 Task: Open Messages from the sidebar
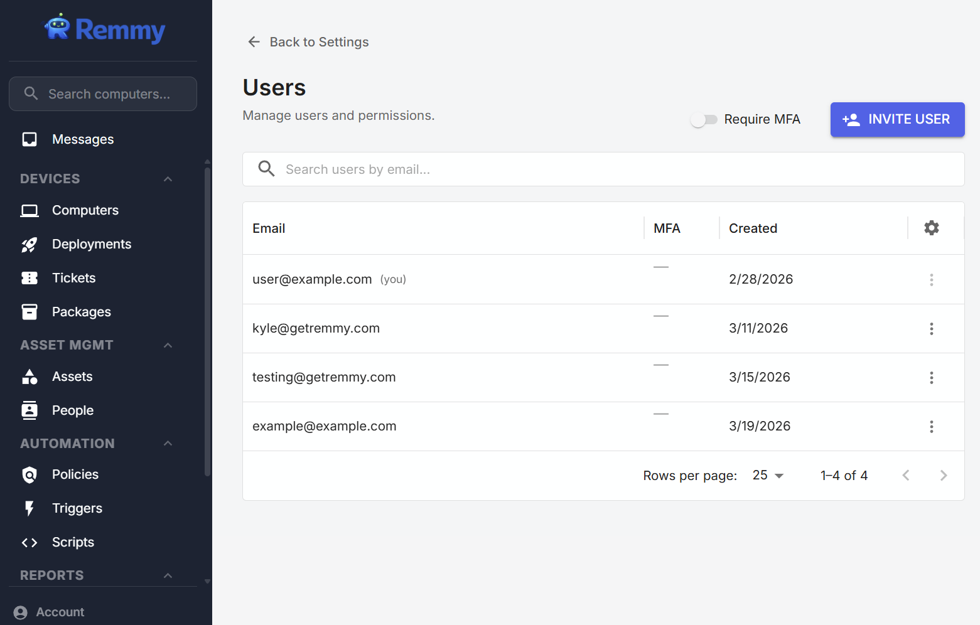pos(83,139)
